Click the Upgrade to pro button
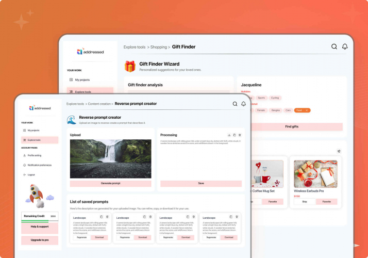The width and height of the screenshot is (368, 258). click(40, 240)
